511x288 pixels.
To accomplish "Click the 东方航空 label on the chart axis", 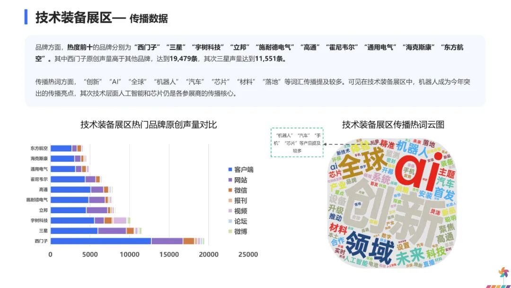I will [x=39, y=148].
